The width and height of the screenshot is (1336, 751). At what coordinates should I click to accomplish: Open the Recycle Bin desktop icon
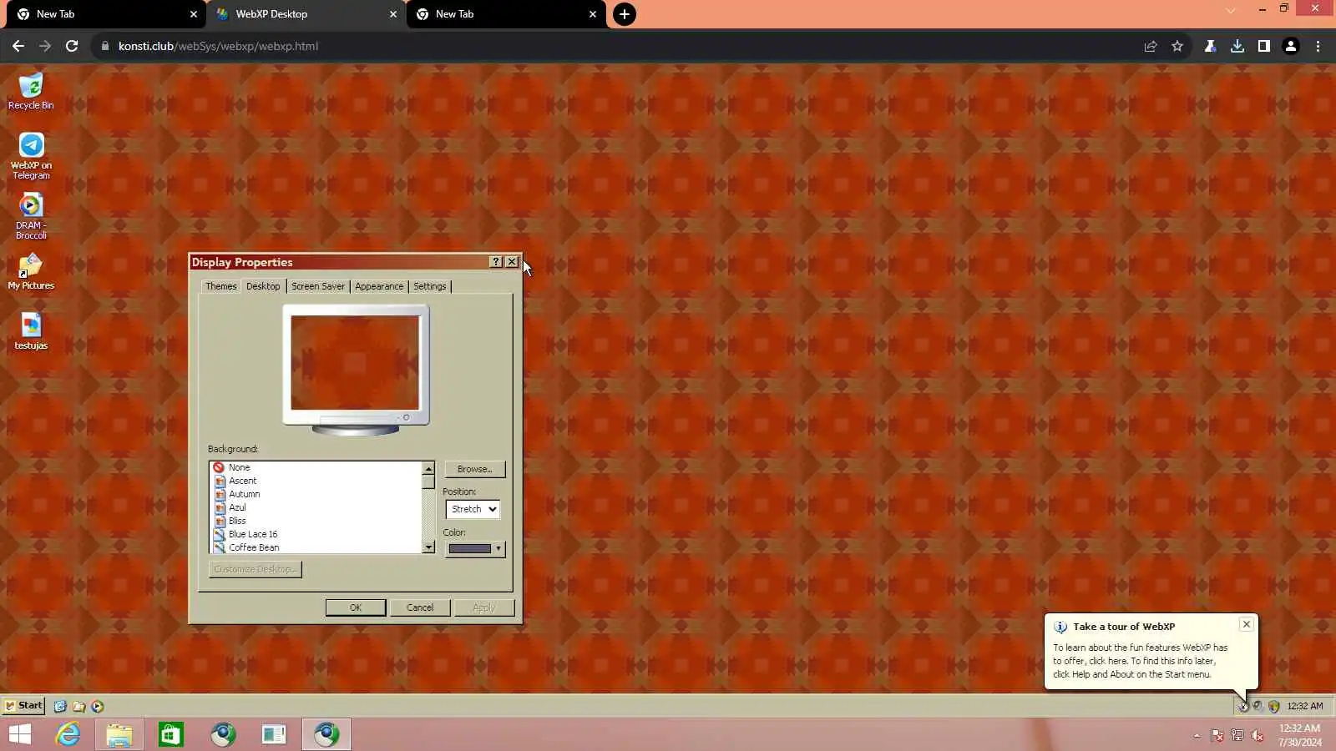[31, 91]
